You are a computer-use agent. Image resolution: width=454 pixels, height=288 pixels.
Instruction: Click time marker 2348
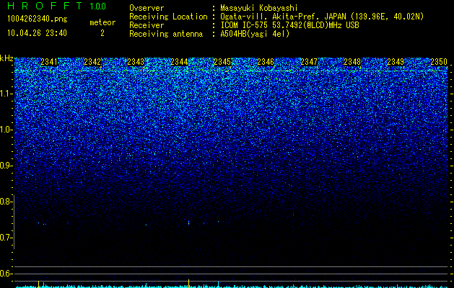pos(352,61)
